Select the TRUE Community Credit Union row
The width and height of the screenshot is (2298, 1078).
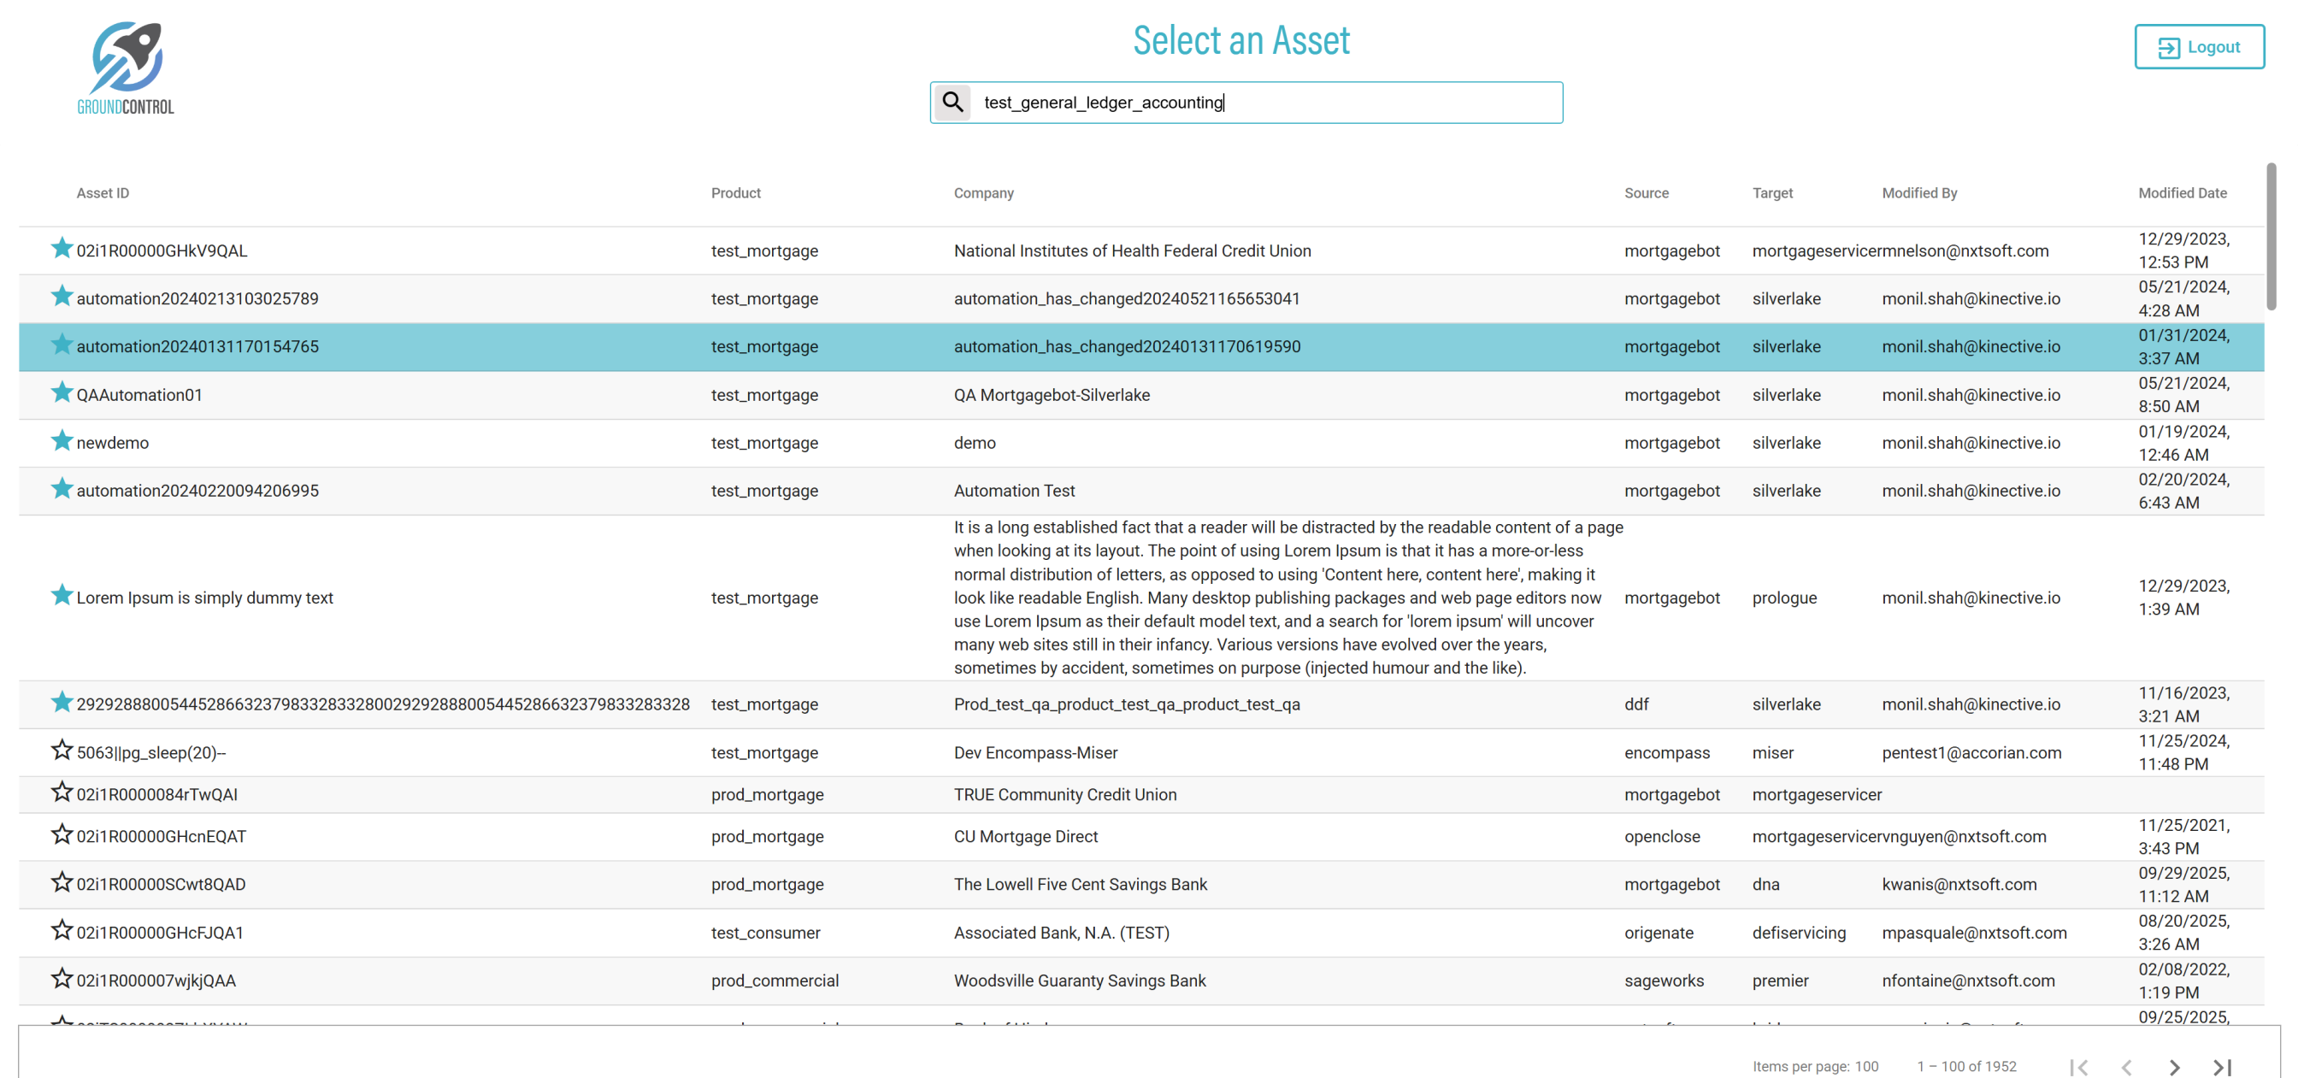(1064, 794)
